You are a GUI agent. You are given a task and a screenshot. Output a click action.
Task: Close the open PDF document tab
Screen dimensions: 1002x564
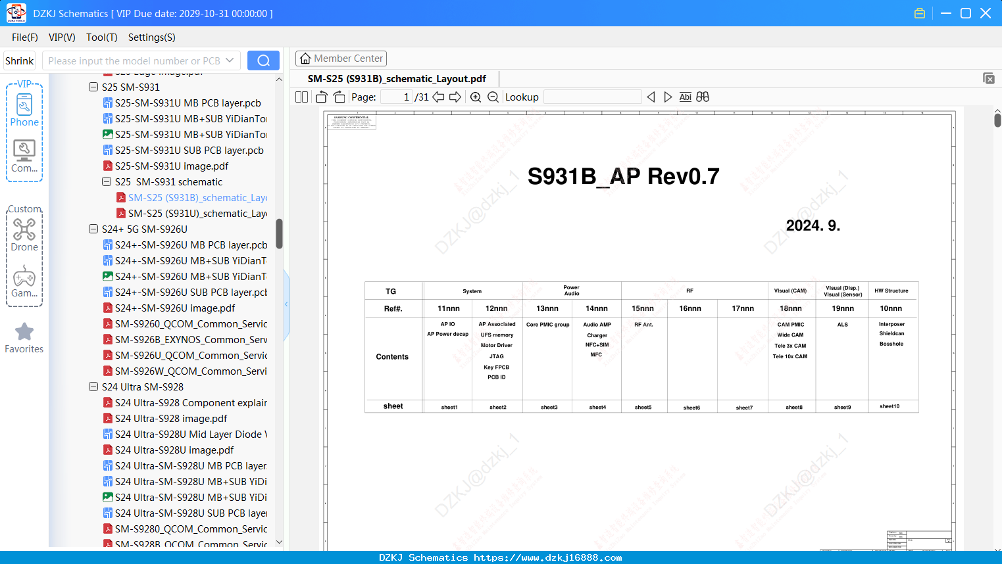989,78
